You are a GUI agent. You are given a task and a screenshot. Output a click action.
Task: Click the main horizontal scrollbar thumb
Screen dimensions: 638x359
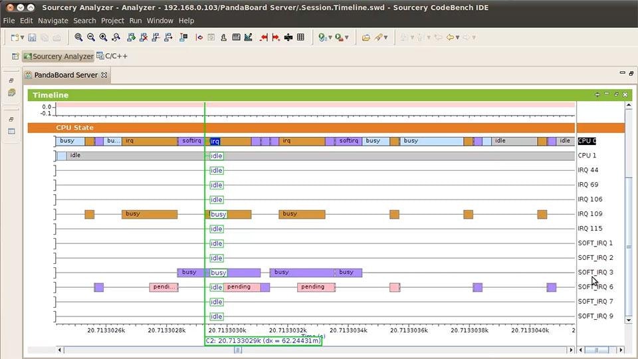coord(238,350)
